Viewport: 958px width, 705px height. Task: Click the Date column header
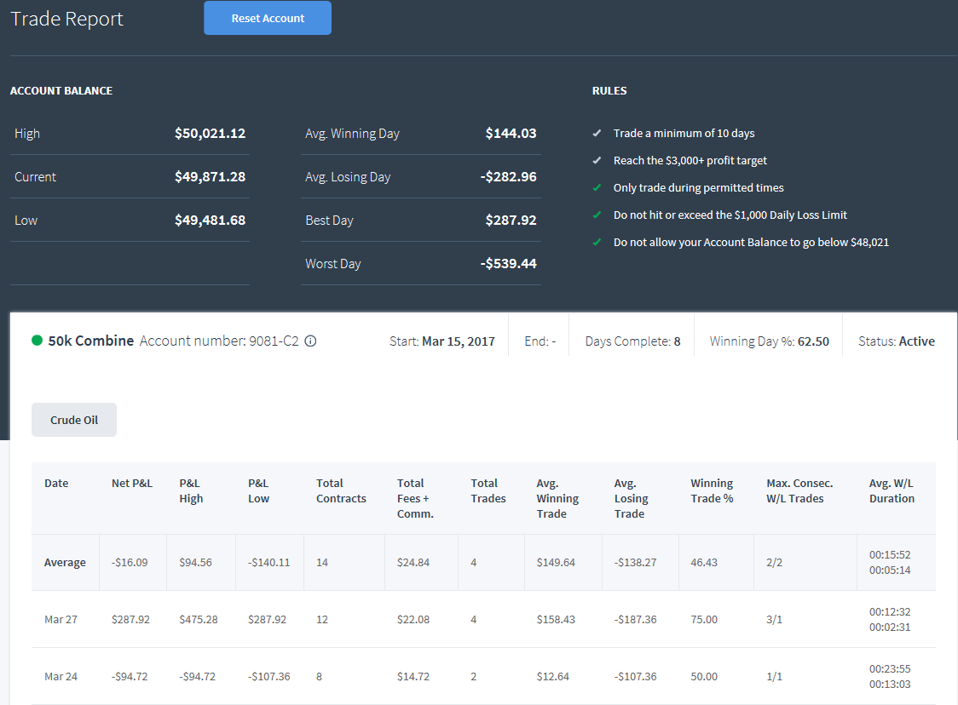56,484
